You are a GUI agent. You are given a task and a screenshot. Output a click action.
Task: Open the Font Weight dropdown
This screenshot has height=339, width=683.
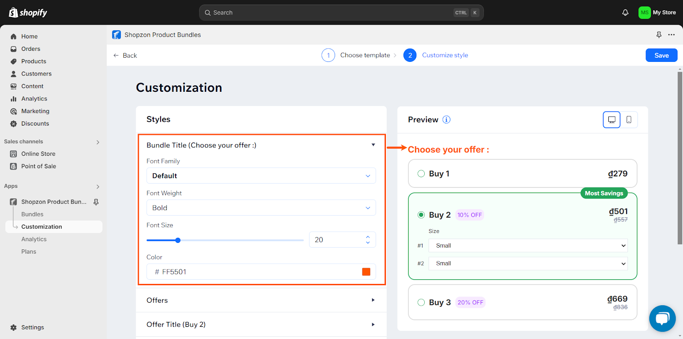[261, 207]
